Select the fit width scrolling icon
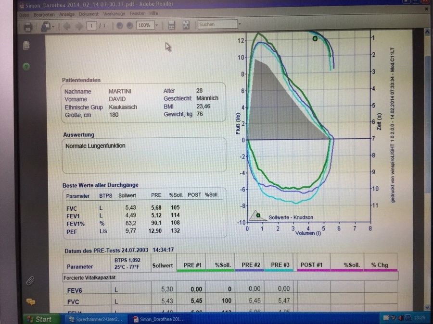Screen dimensions: 433x324 point(171,25)
